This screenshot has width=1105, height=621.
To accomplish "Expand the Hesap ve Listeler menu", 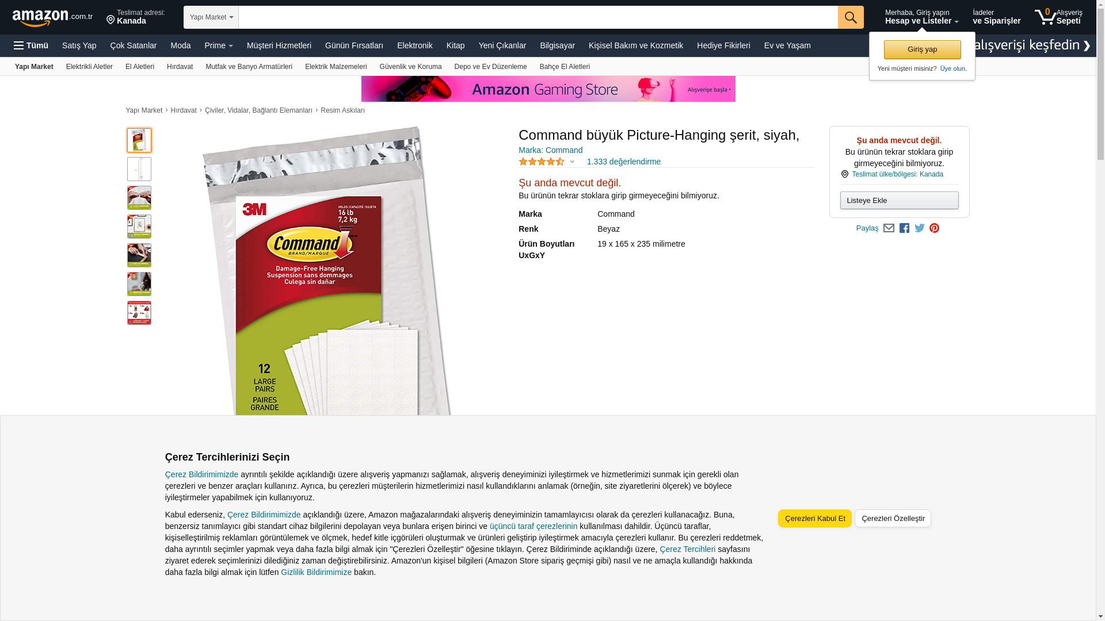I will pos(921,17).
